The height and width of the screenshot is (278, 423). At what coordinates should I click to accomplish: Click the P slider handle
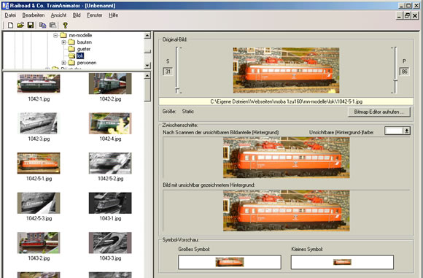(x=395, y=80)
